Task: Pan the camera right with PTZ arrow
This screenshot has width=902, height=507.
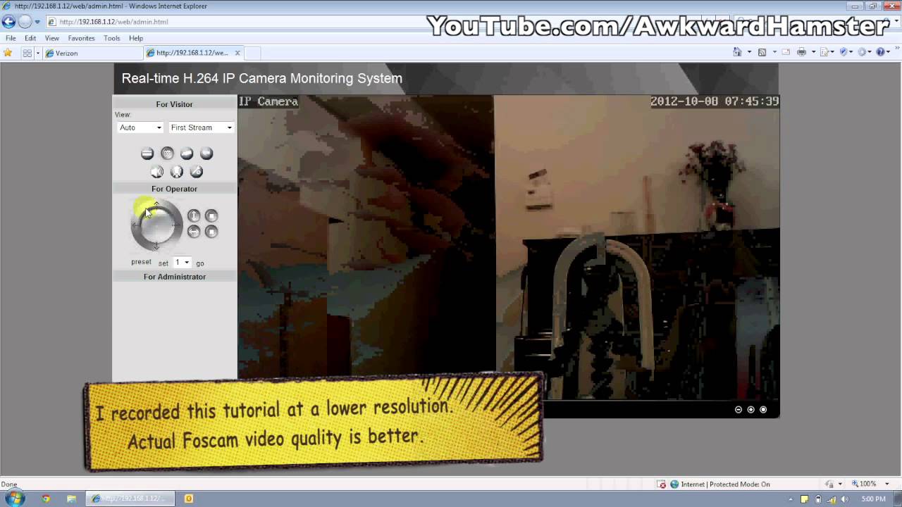Action: 179,225
